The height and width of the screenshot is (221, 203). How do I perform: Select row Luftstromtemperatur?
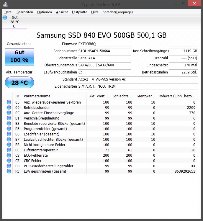pos(101,150)
